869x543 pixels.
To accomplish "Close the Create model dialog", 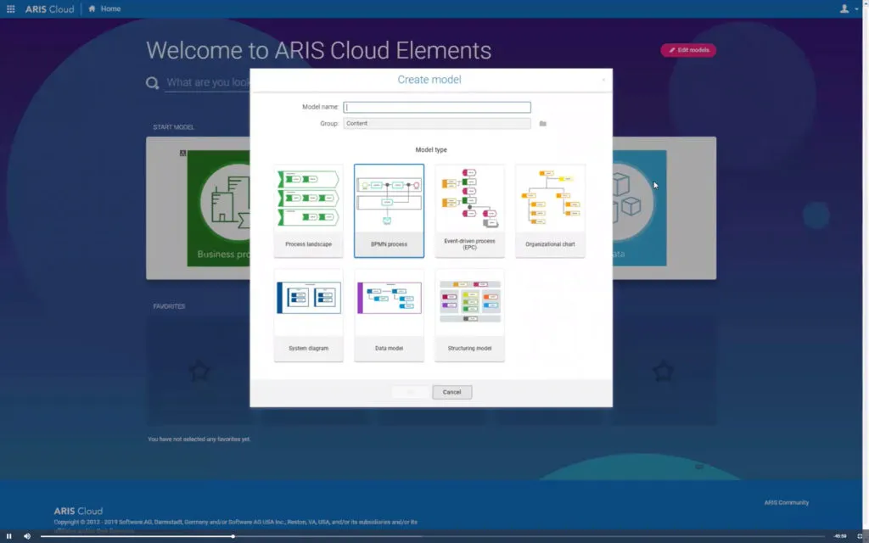I will point(603,80).
